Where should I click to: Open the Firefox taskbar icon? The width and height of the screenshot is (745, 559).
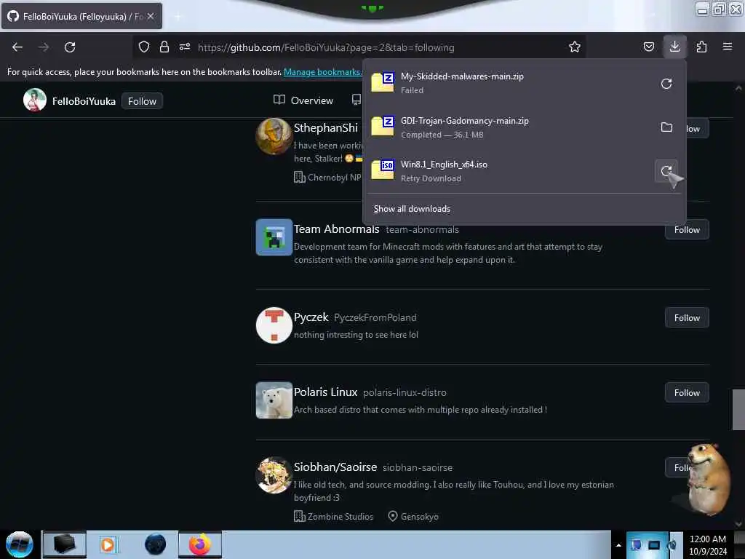(x=199, y=544)
